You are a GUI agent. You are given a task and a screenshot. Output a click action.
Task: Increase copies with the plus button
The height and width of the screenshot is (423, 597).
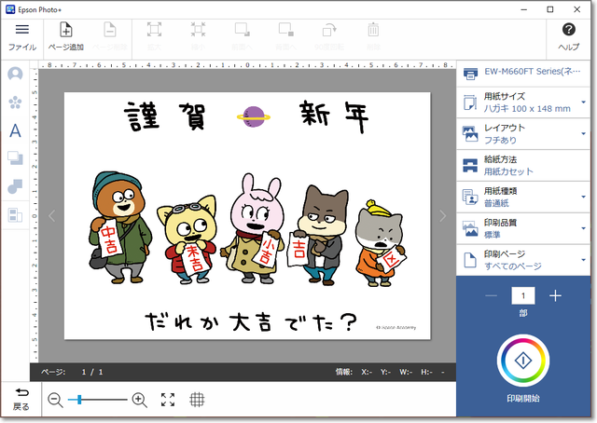click(x=556, y=296)
